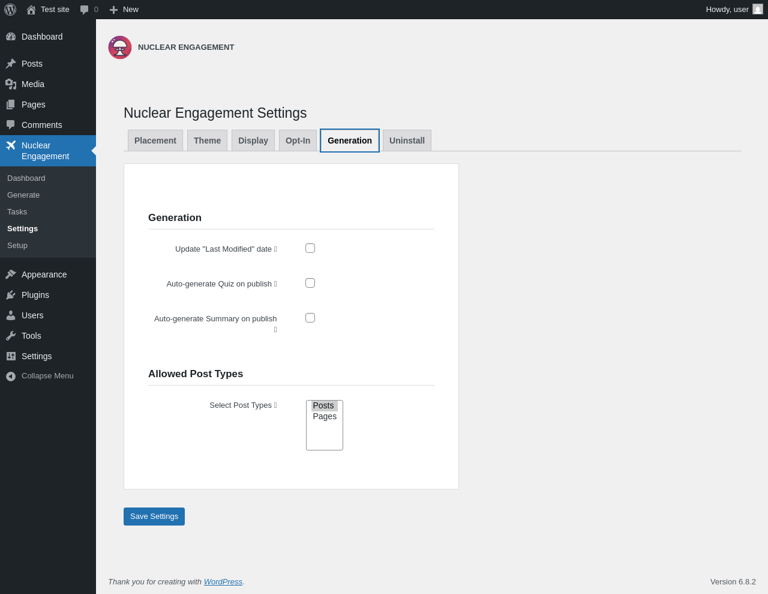Select Posts in the post types list

point(324,406)
